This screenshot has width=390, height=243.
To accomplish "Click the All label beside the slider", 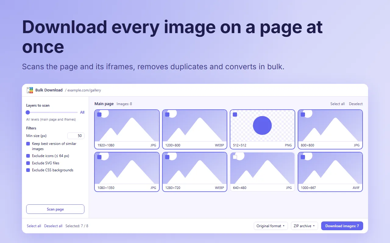I will click(x=82, y=112).
